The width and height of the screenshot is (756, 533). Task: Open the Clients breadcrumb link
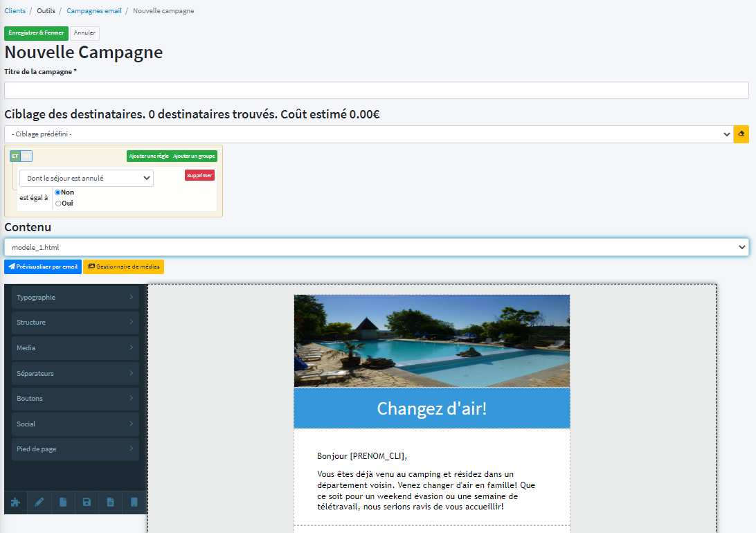click(15, 11)
